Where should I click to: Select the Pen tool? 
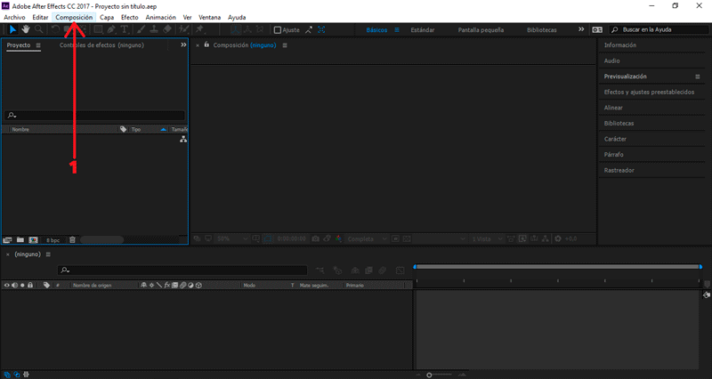coord(111,29)
